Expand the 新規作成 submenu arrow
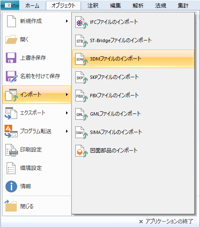200x227 pixels. pos(67,21)
